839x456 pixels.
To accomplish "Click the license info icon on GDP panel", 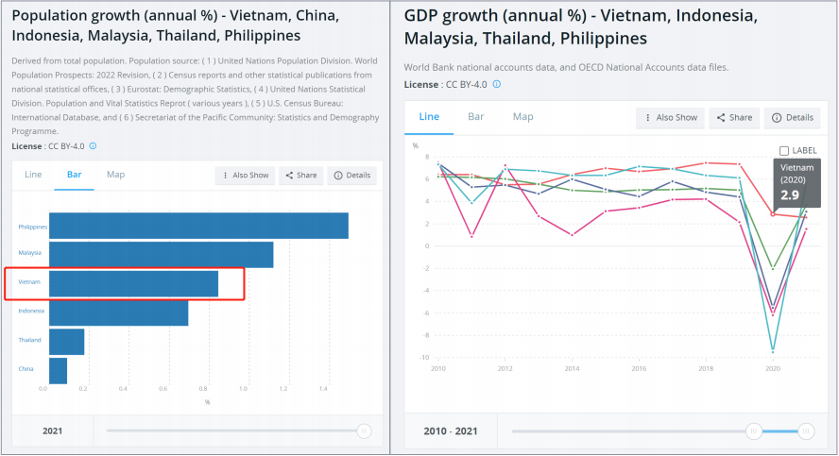I will click(497, 84).
